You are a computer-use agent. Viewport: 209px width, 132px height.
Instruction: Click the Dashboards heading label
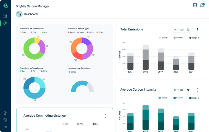coord(31,14)
